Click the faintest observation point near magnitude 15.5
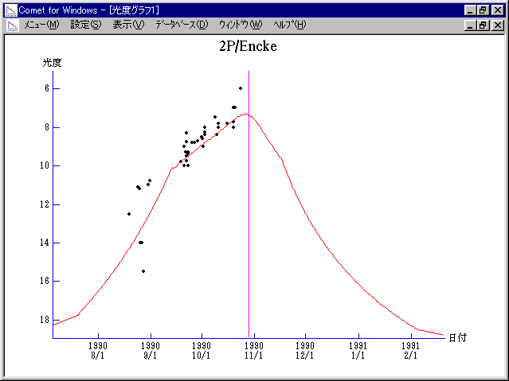The height and width of the screenshot is (381, 509). [x=143, y=271]
